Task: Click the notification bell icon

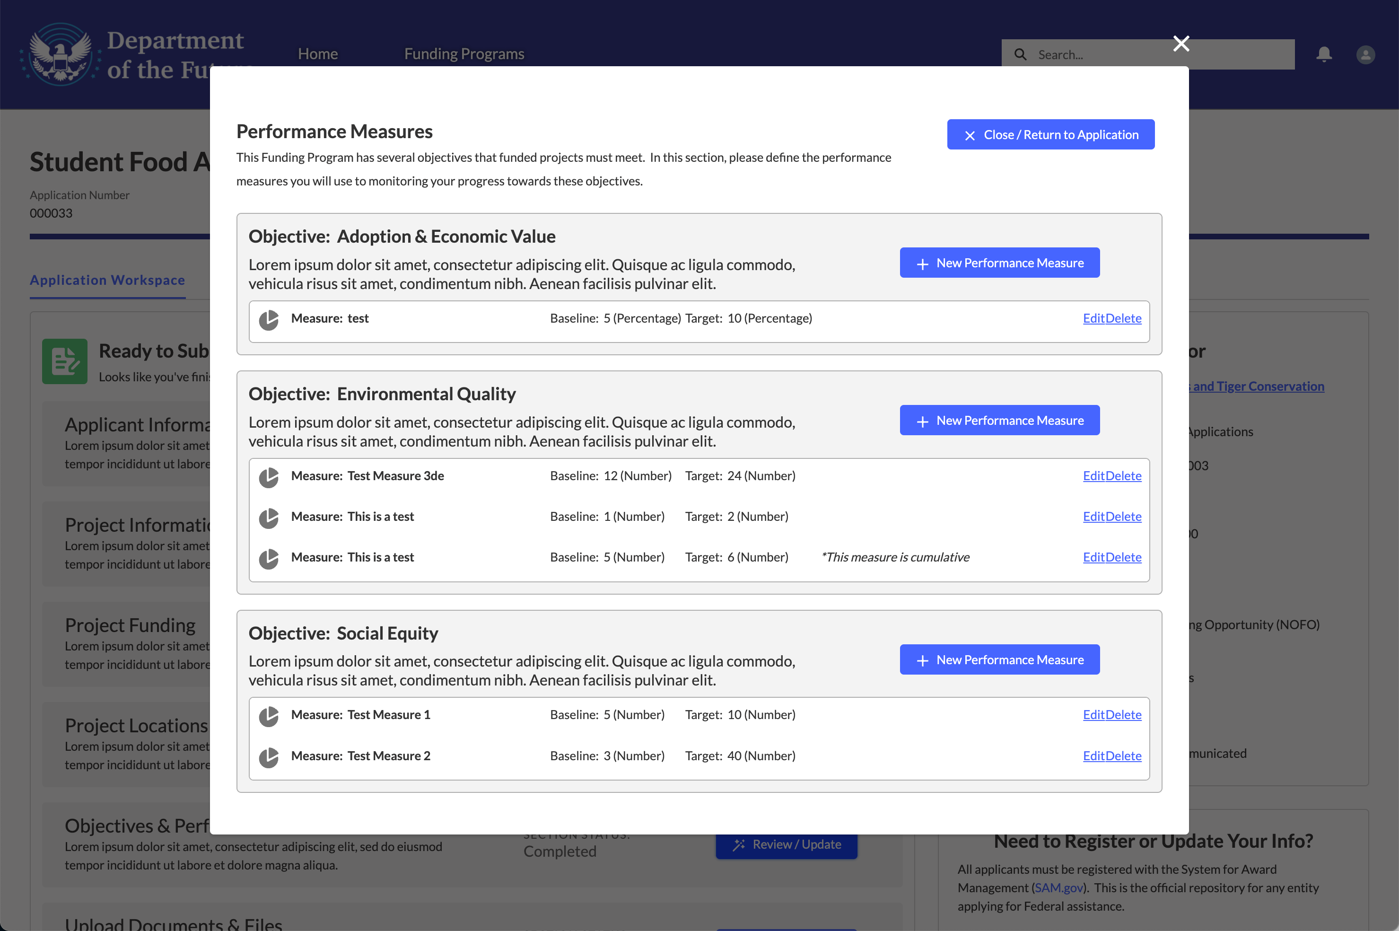Action: pyautogui.click(x=1324, y=54)
